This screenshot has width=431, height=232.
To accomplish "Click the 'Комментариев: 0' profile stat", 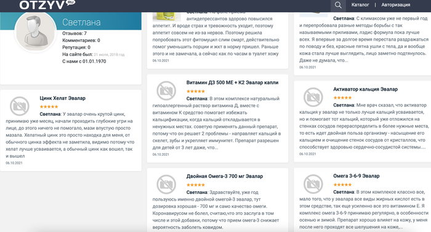I will (81, 40).
